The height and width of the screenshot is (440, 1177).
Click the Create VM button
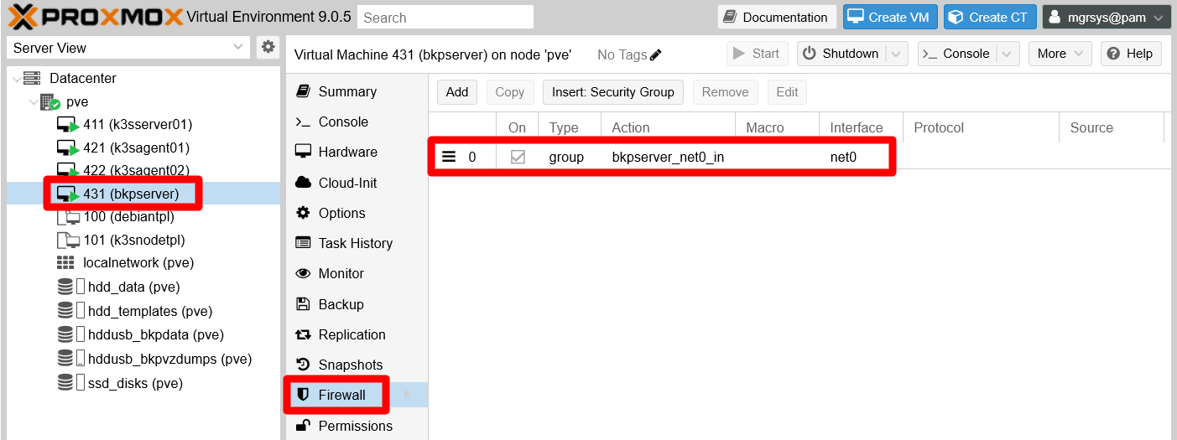[x=890, y=17]
